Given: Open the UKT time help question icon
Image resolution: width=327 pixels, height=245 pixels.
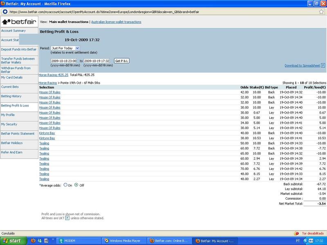Looking at the screenshot, I should click(67, 218).
